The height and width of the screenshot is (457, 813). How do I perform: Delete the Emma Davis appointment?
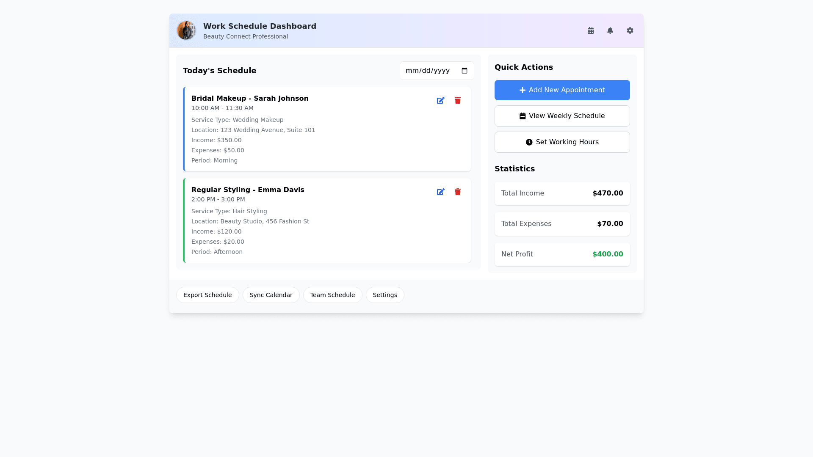tap(458, 192)
